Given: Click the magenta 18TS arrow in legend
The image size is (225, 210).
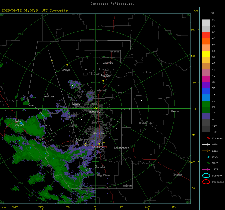Looking at the screenshot, I should (206, 170).
